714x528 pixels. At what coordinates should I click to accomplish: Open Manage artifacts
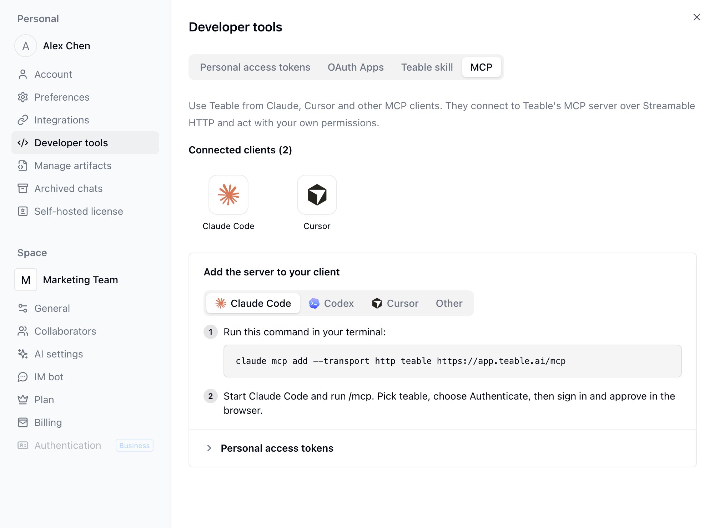(85, 166)
